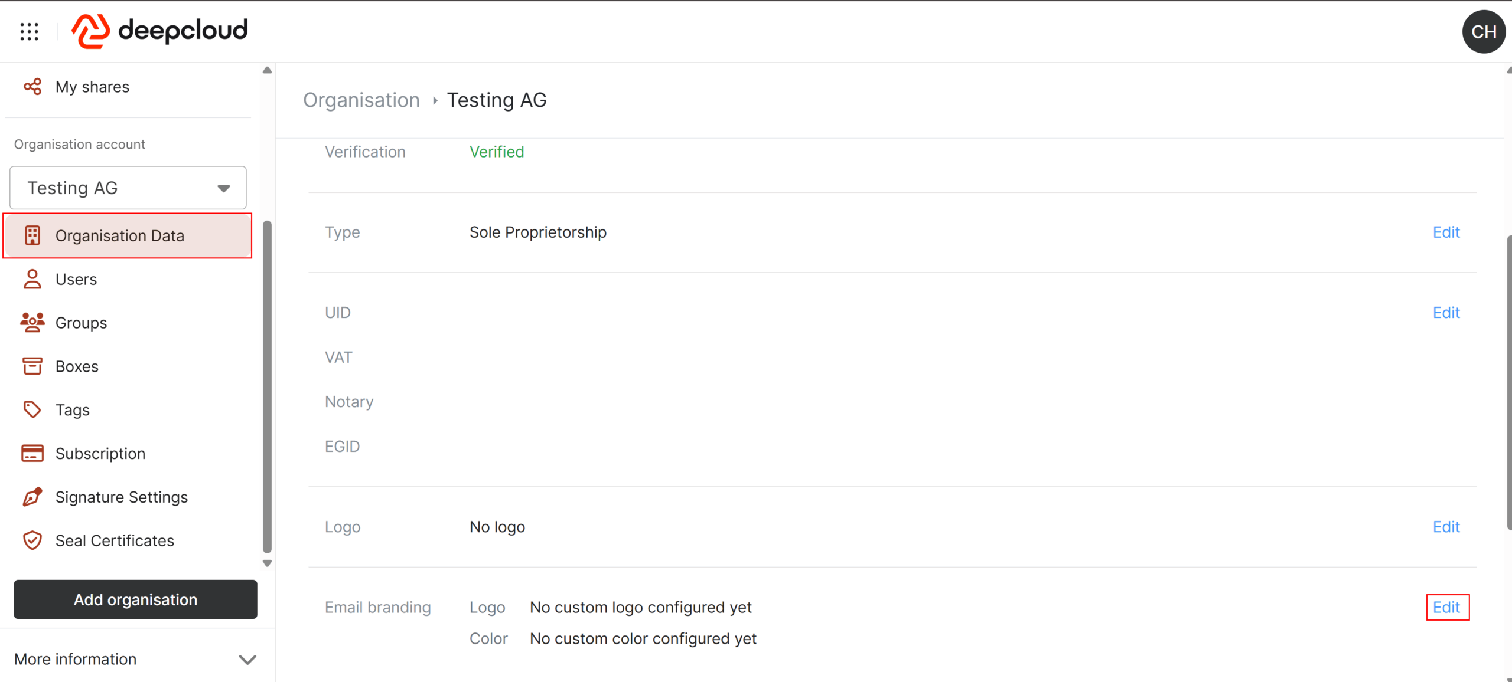Viewport: 1512px width, 682px height.
Task: Open the Testing AG organisation dropdown
Action: 128,188
